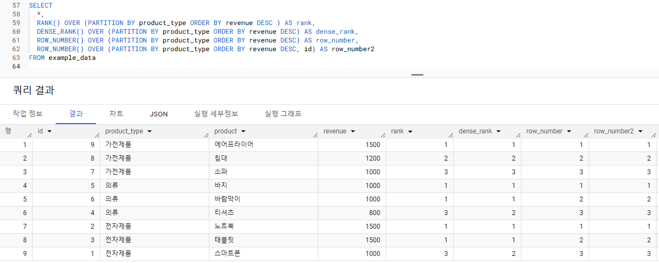Screen dimensions: 659x263
Task: Click the revenue value 1200
Action: pos(373,158)
